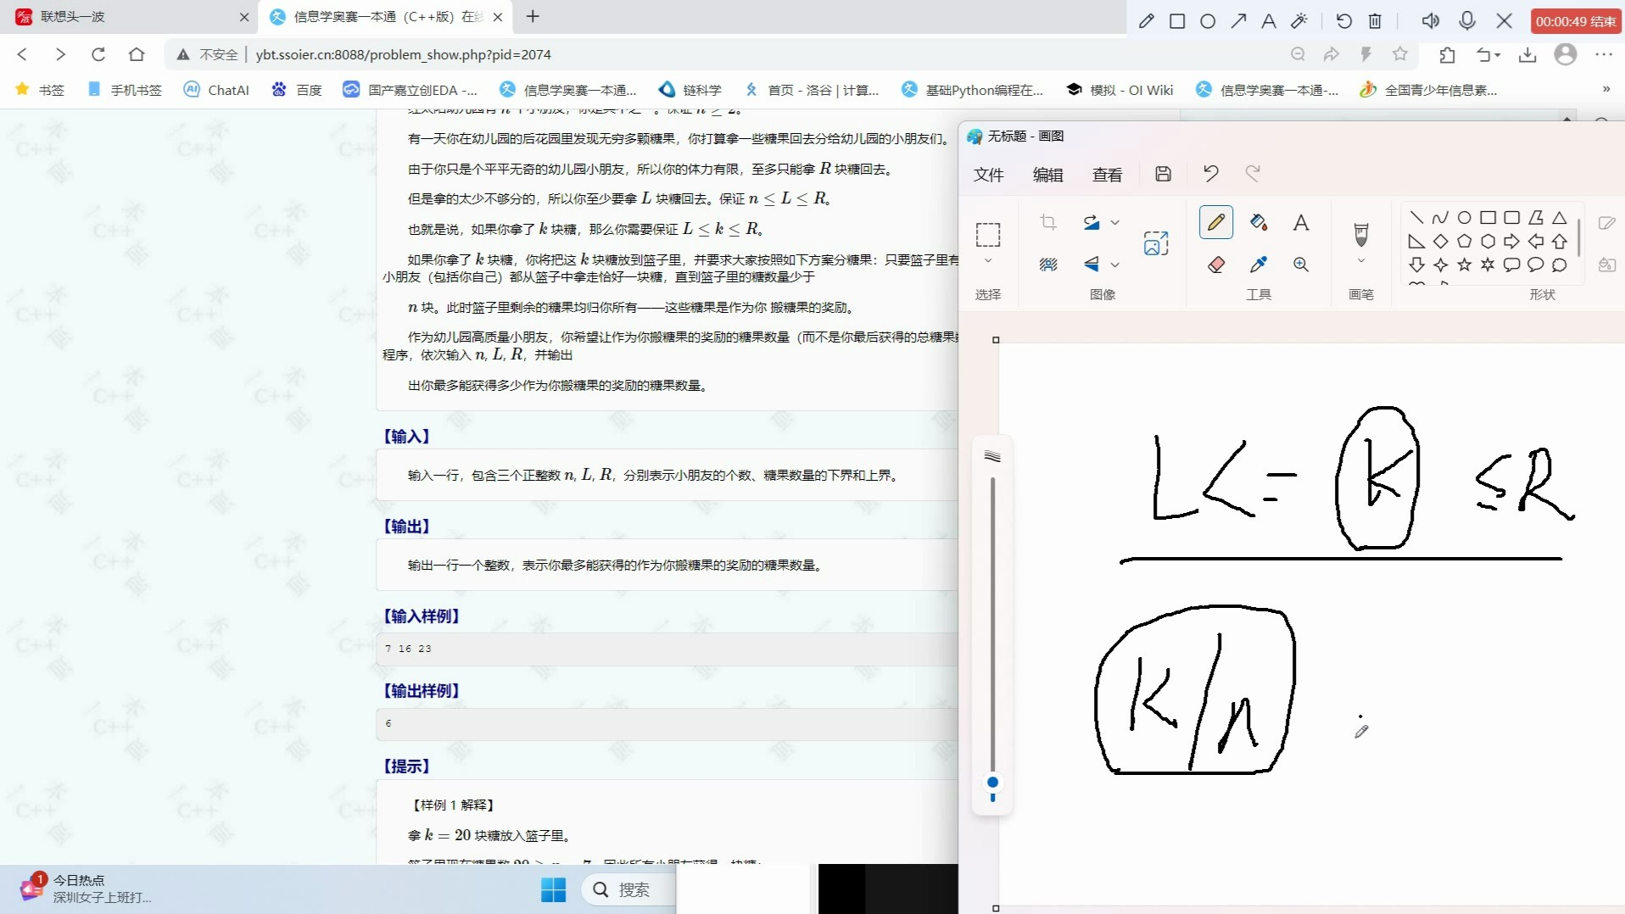Open the 编辑 menu in Paint

1048,175
